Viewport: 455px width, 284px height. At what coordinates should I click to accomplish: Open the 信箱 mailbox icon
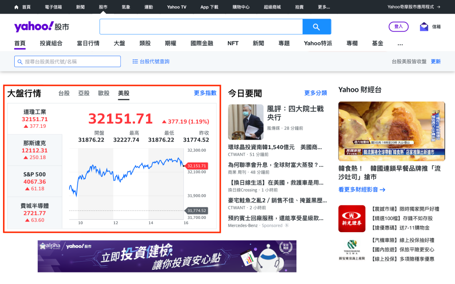pos(424,27)
